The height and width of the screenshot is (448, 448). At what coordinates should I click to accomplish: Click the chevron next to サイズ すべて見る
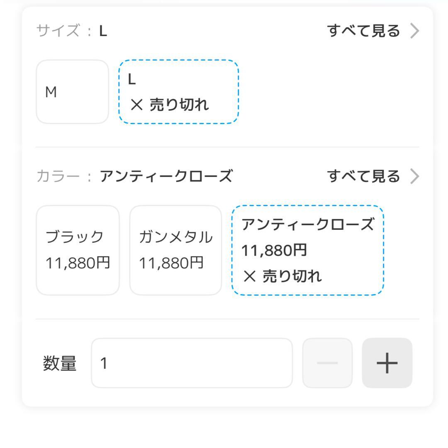[415, 29]
